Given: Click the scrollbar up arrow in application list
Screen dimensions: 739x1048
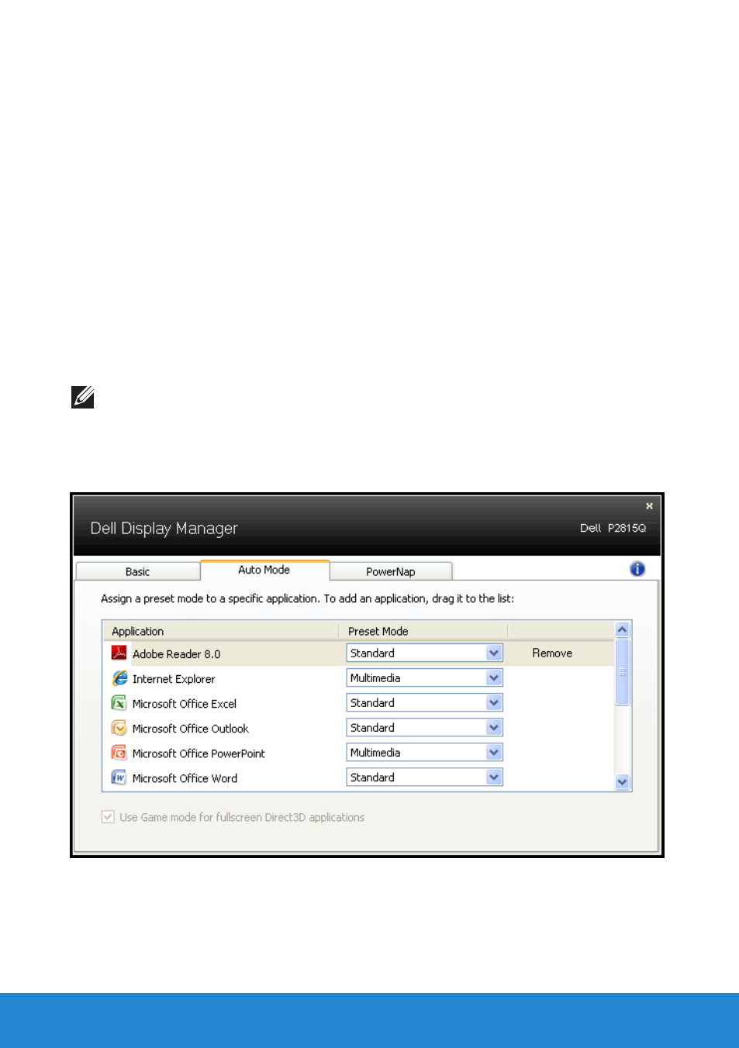Looking at the screenshot, I should click(622, 629).
